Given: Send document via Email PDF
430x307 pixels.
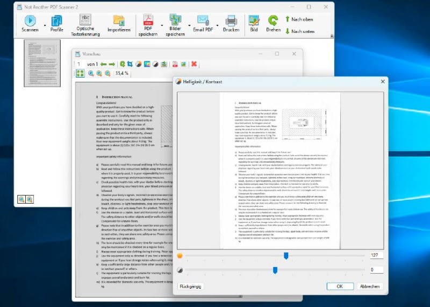Looking at the screenshot, I should [x=203, y=24].
